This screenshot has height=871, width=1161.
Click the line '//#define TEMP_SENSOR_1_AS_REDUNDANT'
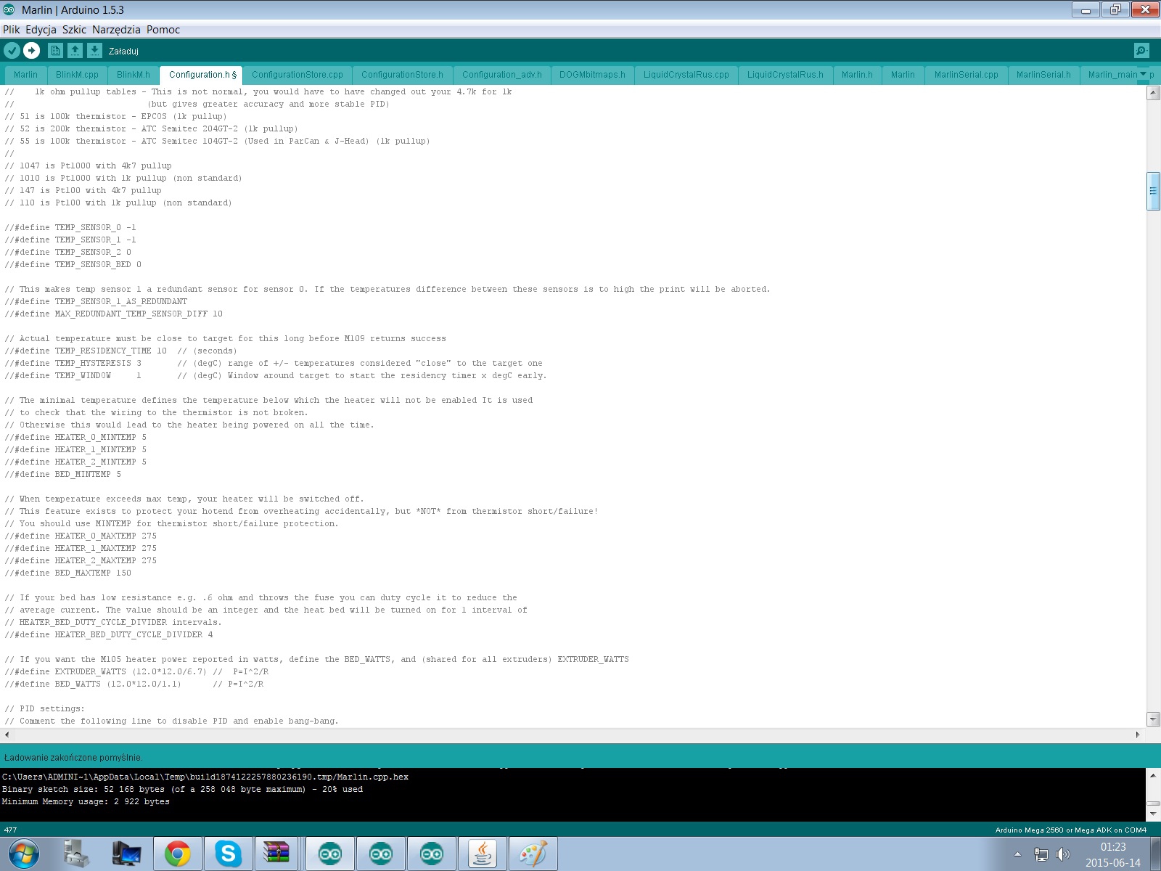click(x=96, y=301)
